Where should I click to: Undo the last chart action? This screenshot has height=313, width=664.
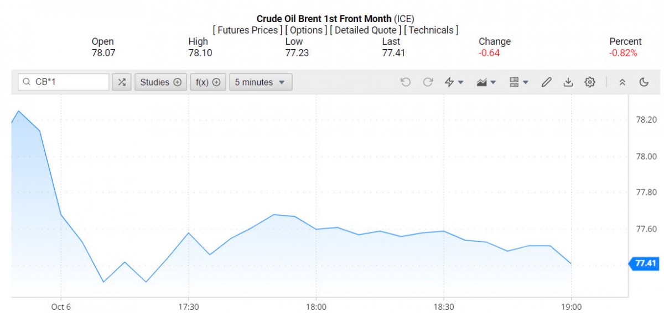[x=406, y=82]
